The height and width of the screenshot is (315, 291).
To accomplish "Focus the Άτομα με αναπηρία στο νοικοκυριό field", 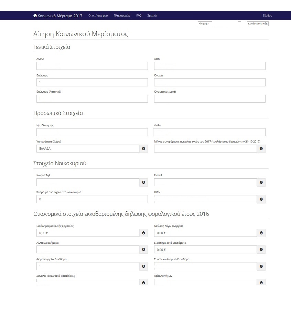I will point(92,199).
